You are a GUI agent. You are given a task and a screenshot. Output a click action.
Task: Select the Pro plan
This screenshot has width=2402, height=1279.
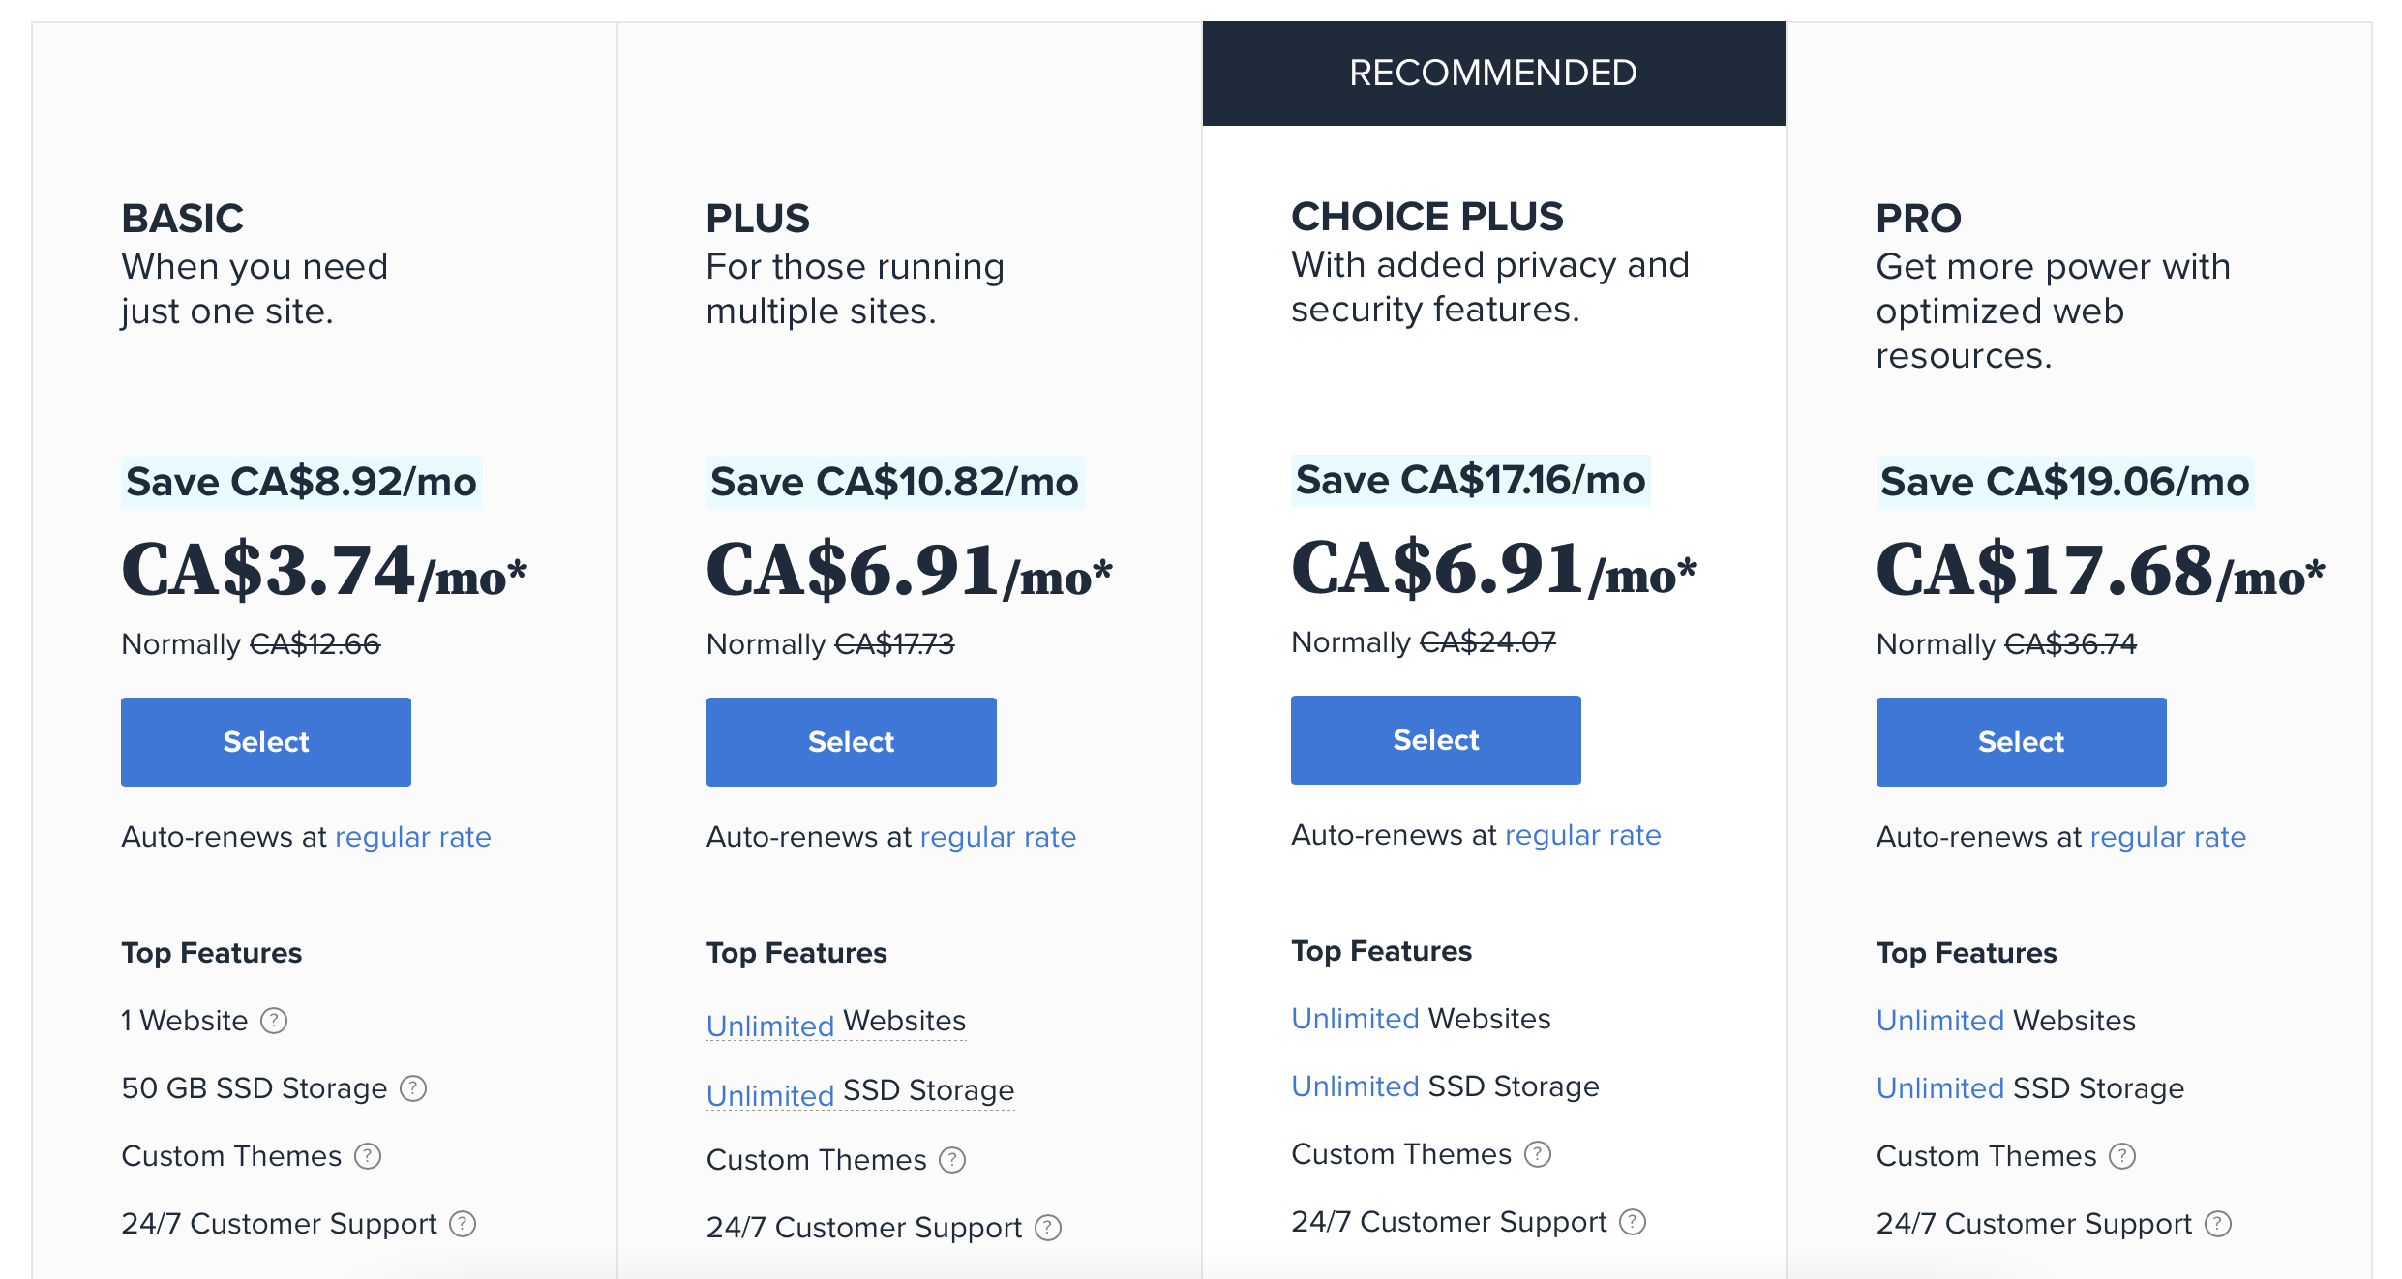point(2022,742)
